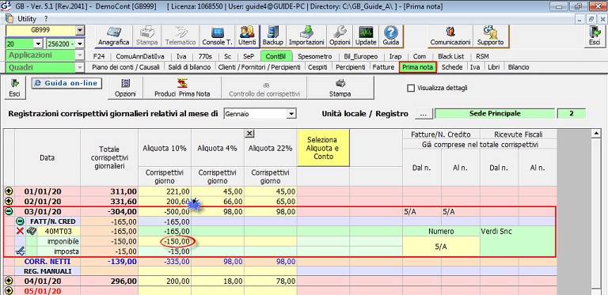Viewport: 608px width, 295px height.
Task: Open the Black List tab
Action: (451, 56)
